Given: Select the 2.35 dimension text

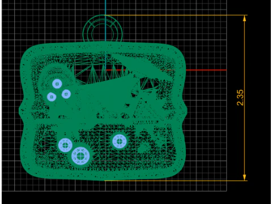Looking at the screenshot, I should (240, 97).
